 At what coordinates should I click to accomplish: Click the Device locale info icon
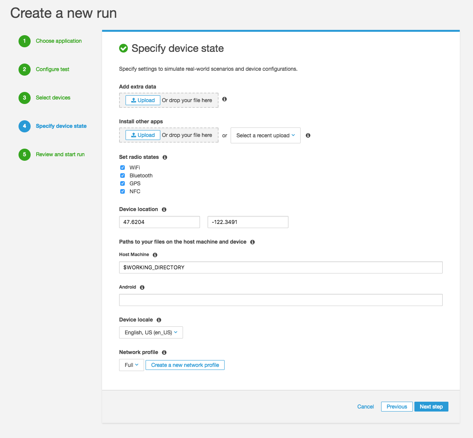pyautogui.click(x=159, y=320)
